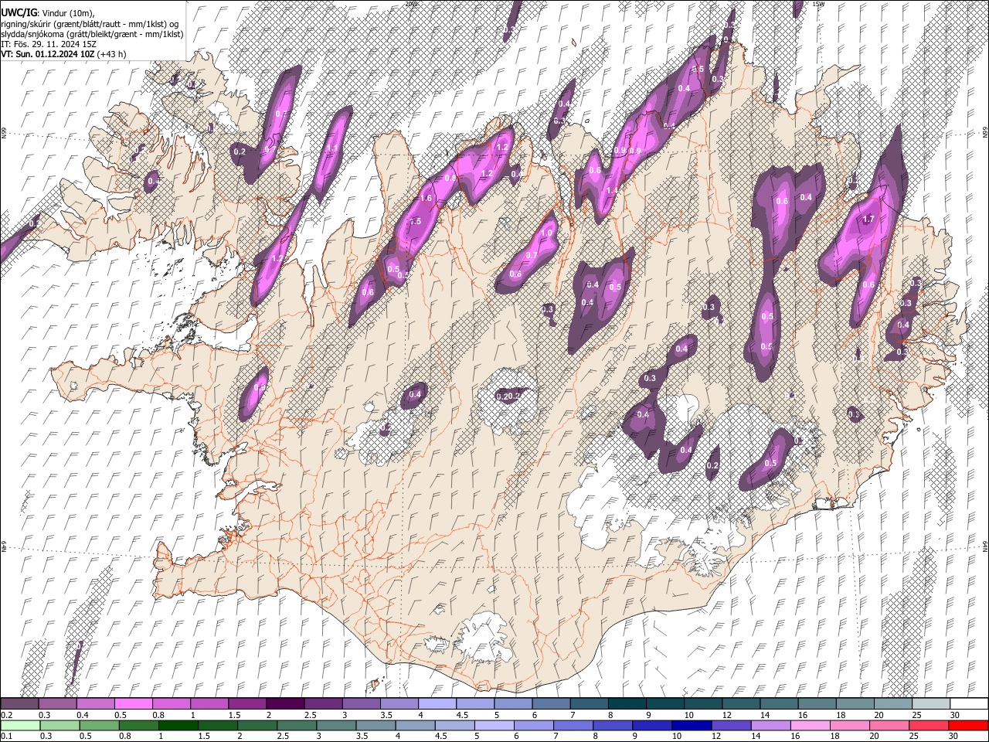The height and width of the screenshot is (742, 989).
Task: Select the bright pink 0.5–0.8 swatch on upper scale
Action: click(x=133, y=703)
